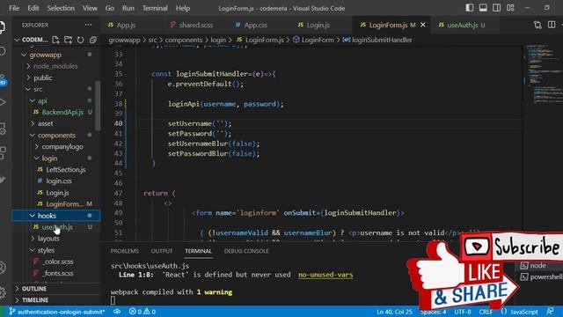Open the Explorer more actions ellipsis
This screenshot has width=563, height=317.
pyautogui.click(x=88, y=25)
